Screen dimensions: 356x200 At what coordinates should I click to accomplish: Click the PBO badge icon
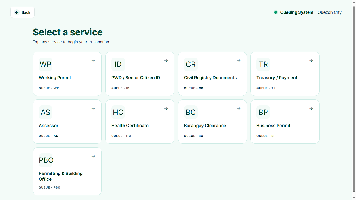click(46, 160)
